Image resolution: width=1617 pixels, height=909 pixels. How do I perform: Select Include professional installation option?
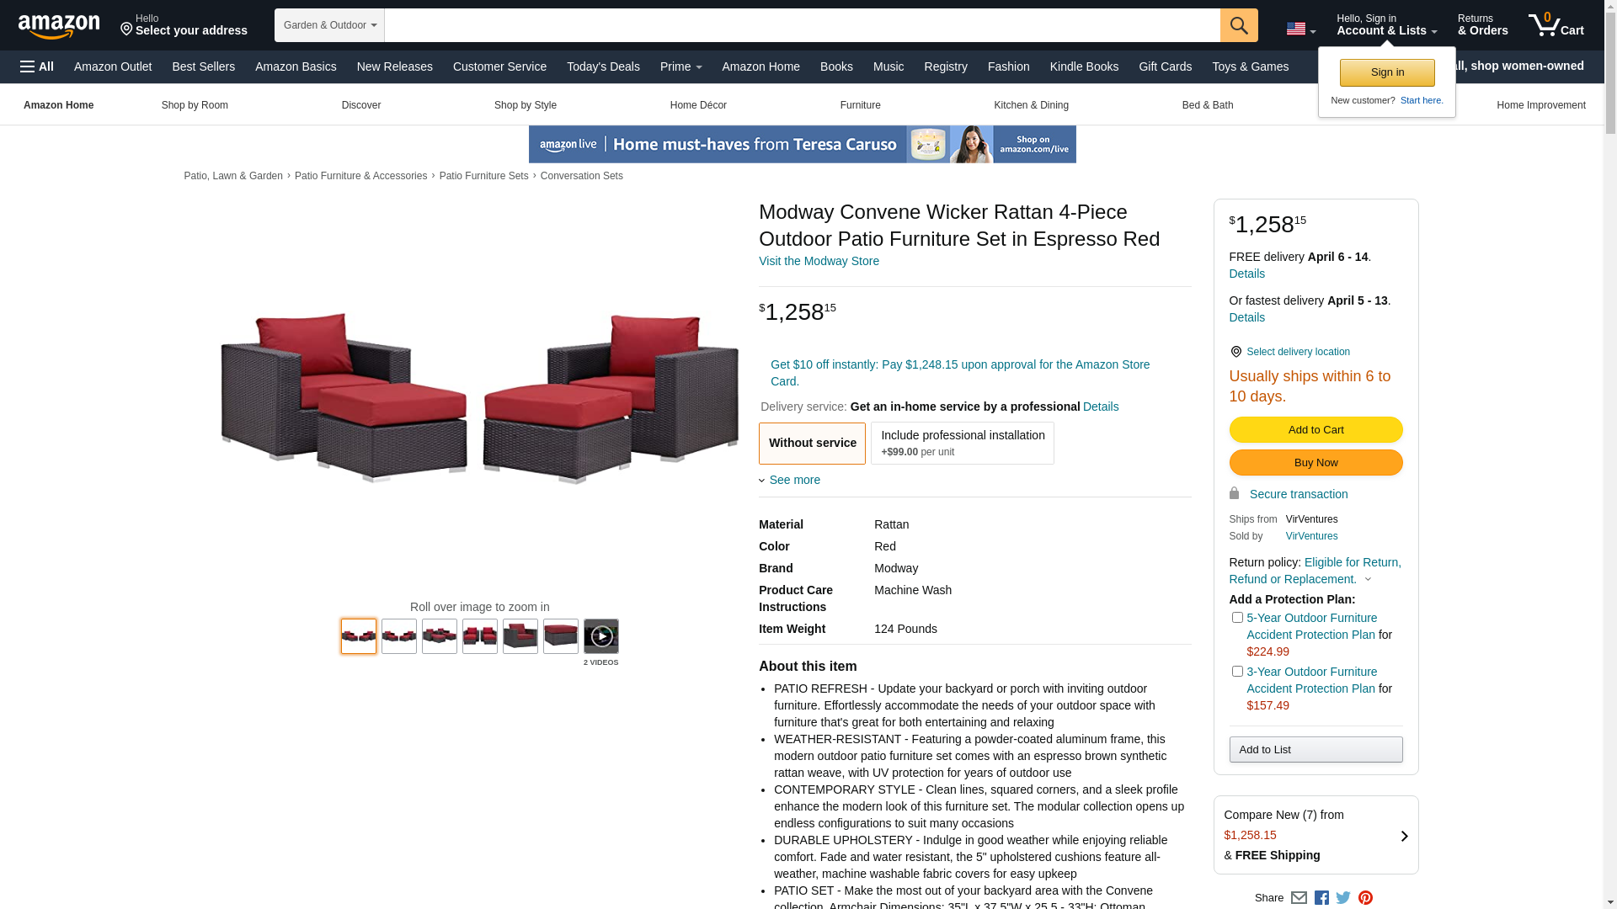pos(963,443)
